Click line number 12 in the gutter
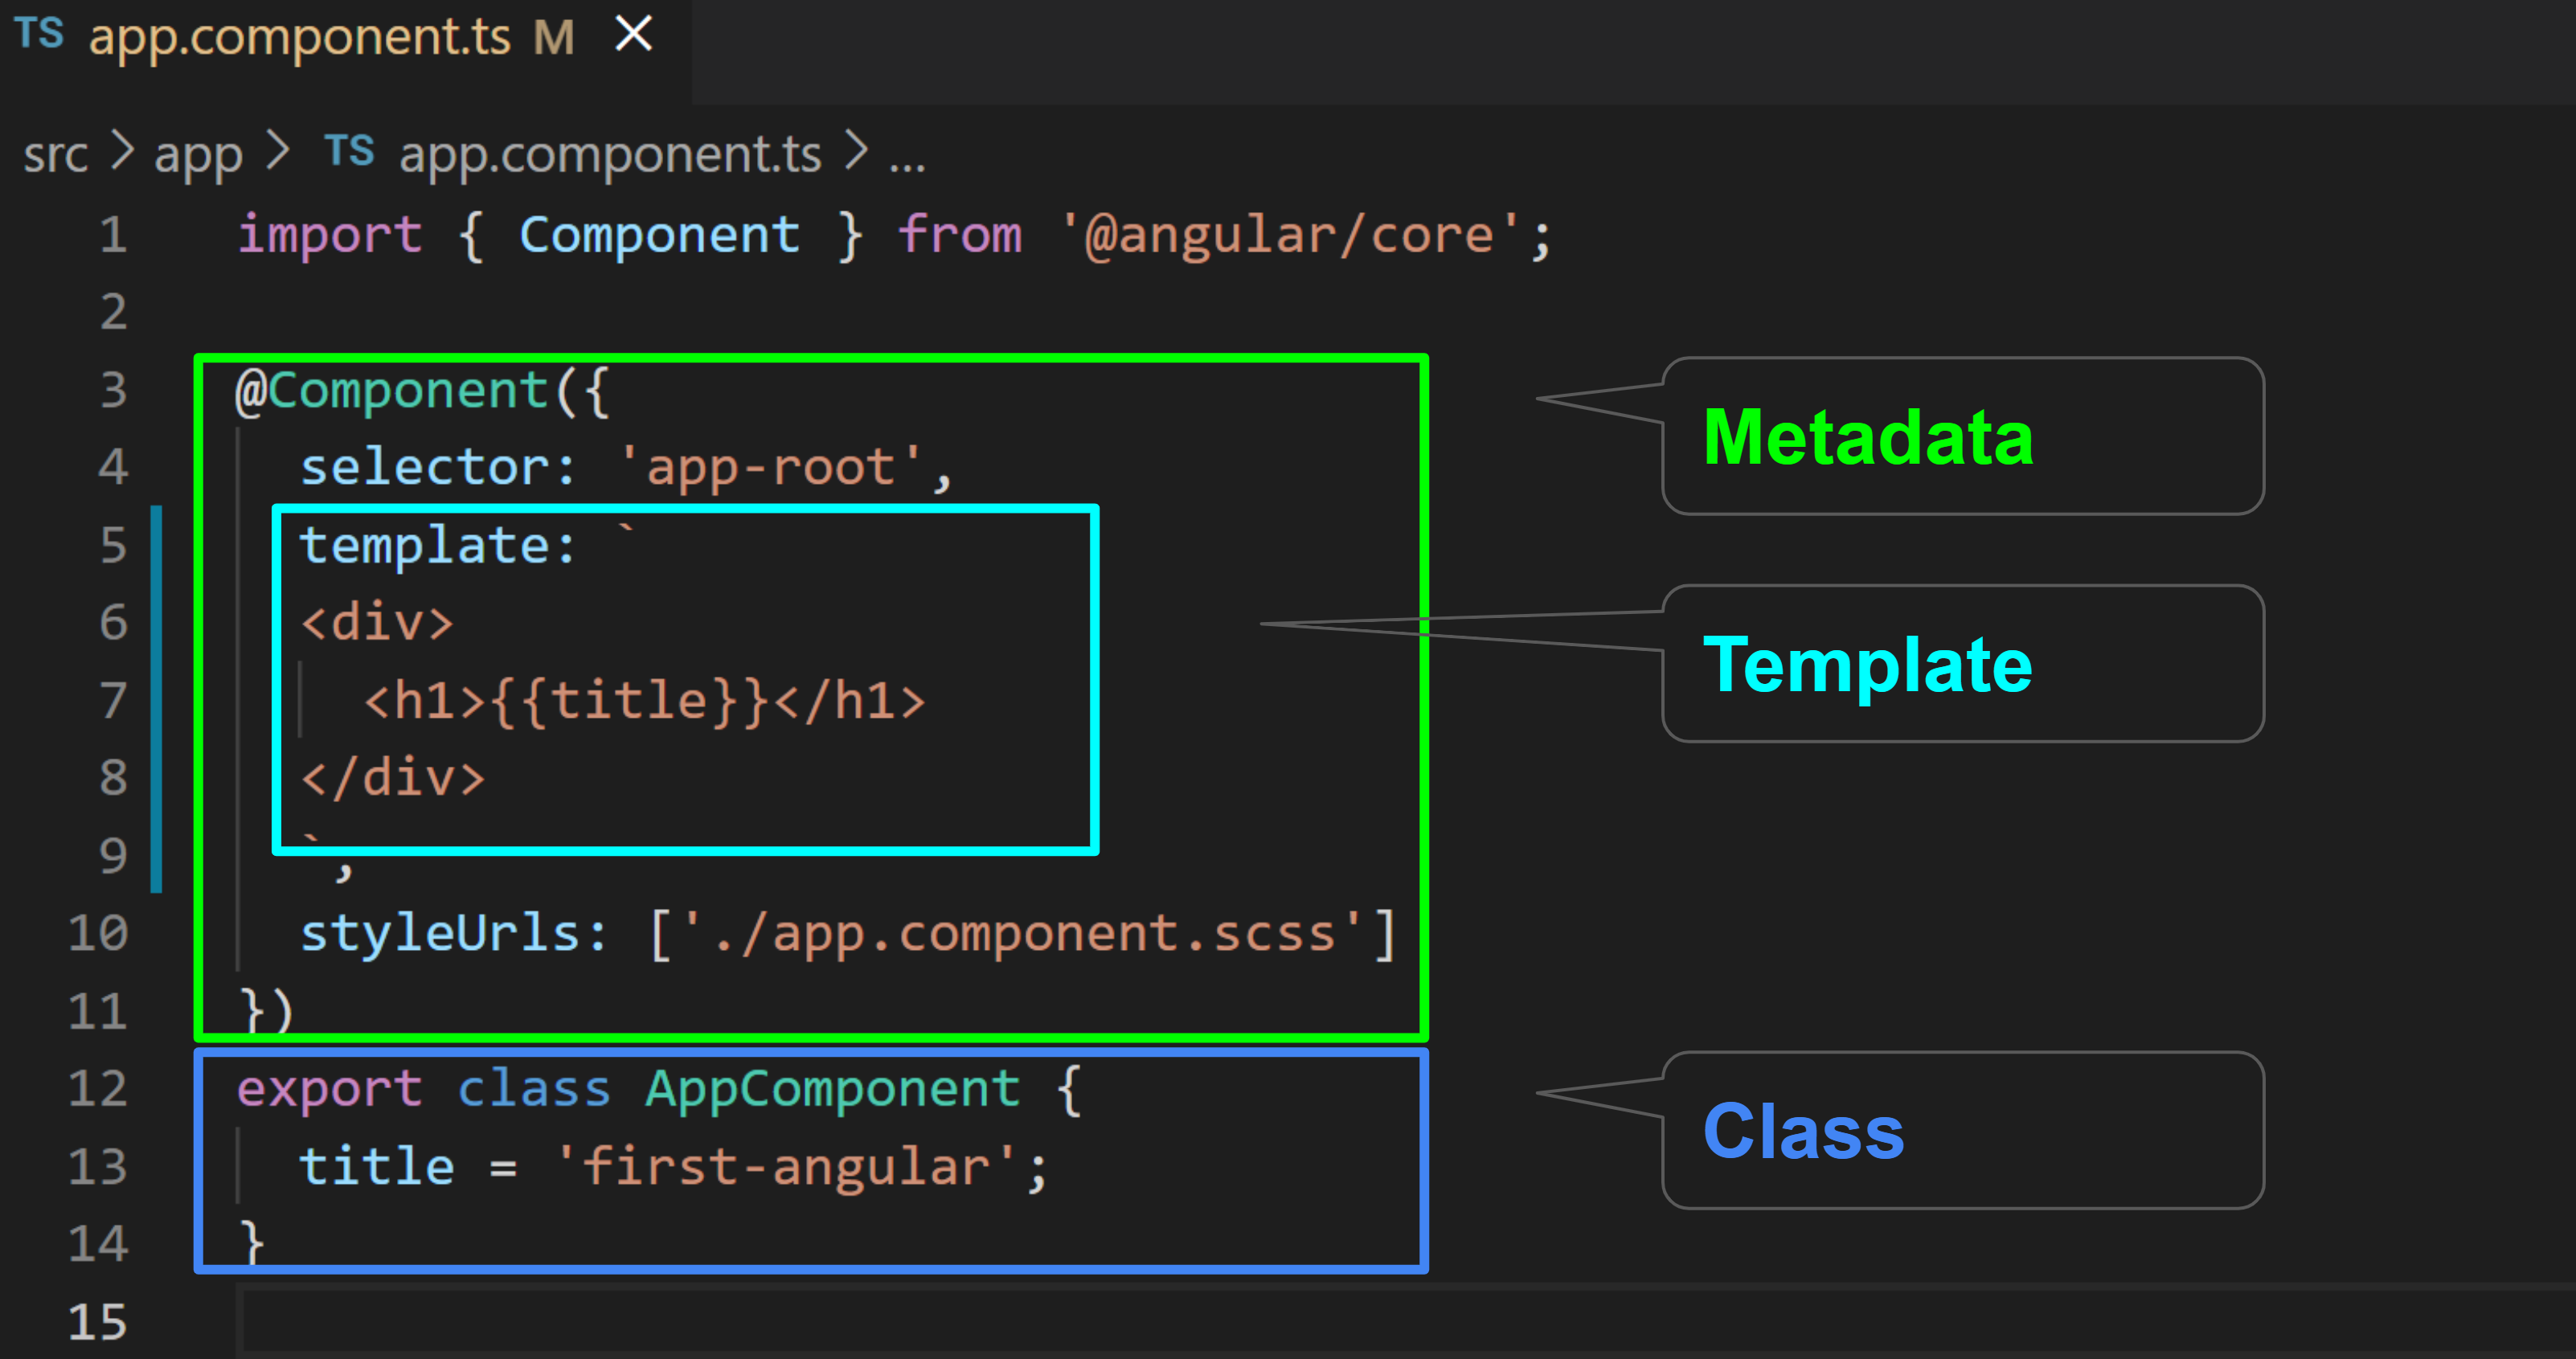The height and width of the screenshot is (1359, 2576). pyautogui.click(x=98, y=1088)
